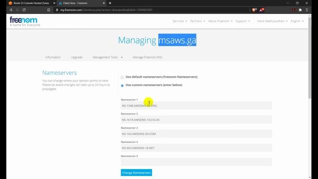Screen dimensions: 318x179
Task: Click into Nameserver 4 field
Action: (196, 148)
